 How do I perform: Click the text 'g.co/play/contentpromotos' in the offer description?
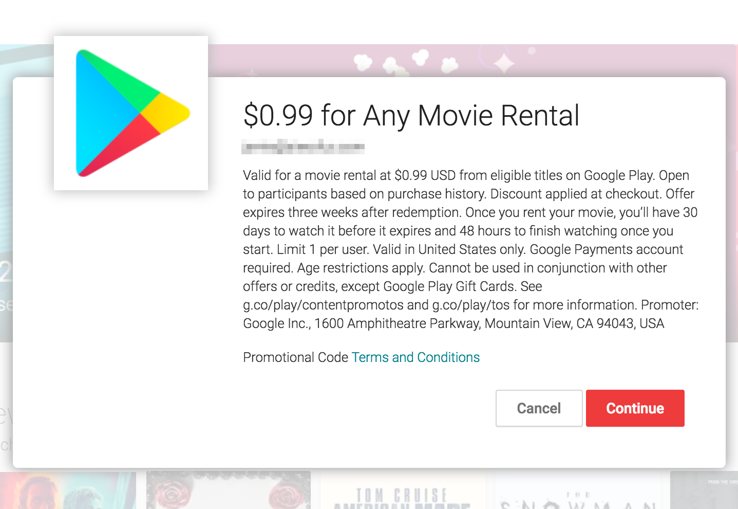pyautogui.click(x=323, y=305)
